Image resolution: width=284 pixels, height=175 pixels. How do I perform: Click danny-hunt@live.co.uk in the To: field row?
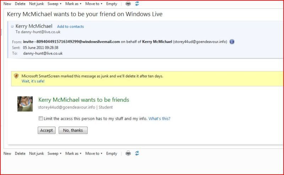[x=43, y=53]
